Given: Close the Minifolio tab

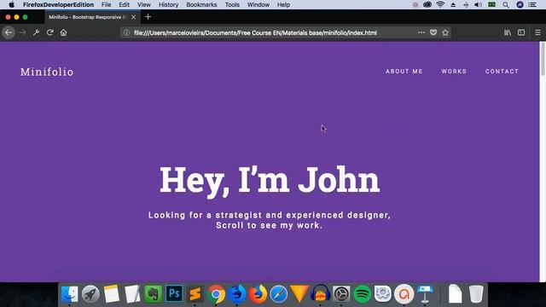Looking at the screenshot, I should 133,17.
